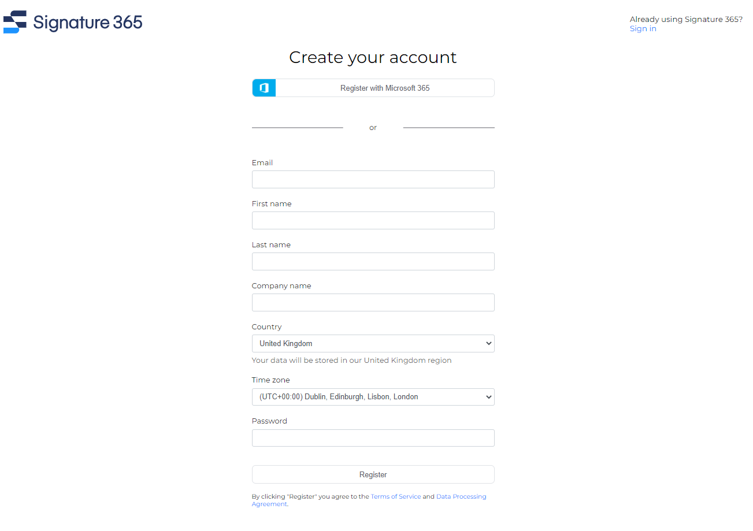
Task: Focus the Email input field
Action: [x=373, y=179]
